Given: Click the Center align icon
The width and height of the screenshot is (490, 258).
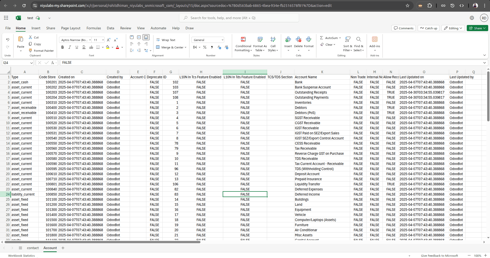Looking at the screenshot, I should tap(139, 44).
